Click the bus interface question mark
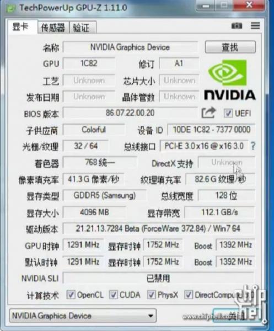274x331 pixels. click(x=252, y=146)
